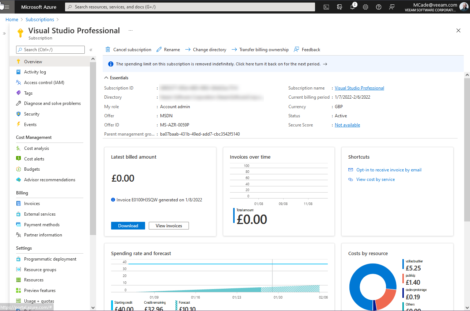Click the View invoices button
This screenshot has width=470, height=311.
point(168,226)
